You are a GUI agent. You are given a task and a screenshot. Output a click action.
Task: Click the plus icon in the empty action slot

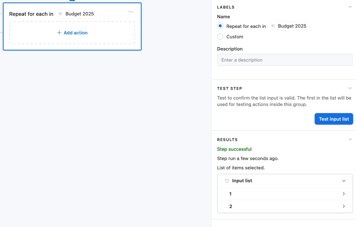click(59, 33)
